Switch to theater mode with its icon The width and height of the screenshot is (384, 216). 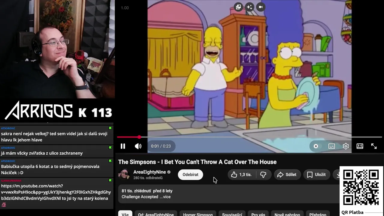pyautogui.click(x=360, y=146)
